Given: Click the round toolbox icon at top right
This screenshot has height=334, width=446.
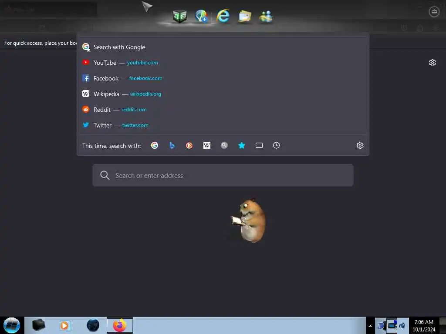Looking at the screenshot, I should coord(434,12).
